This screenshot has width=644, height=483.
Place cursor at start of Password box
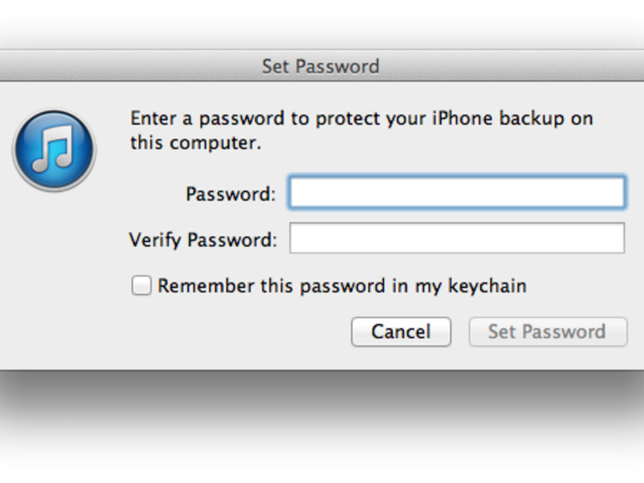295,192
